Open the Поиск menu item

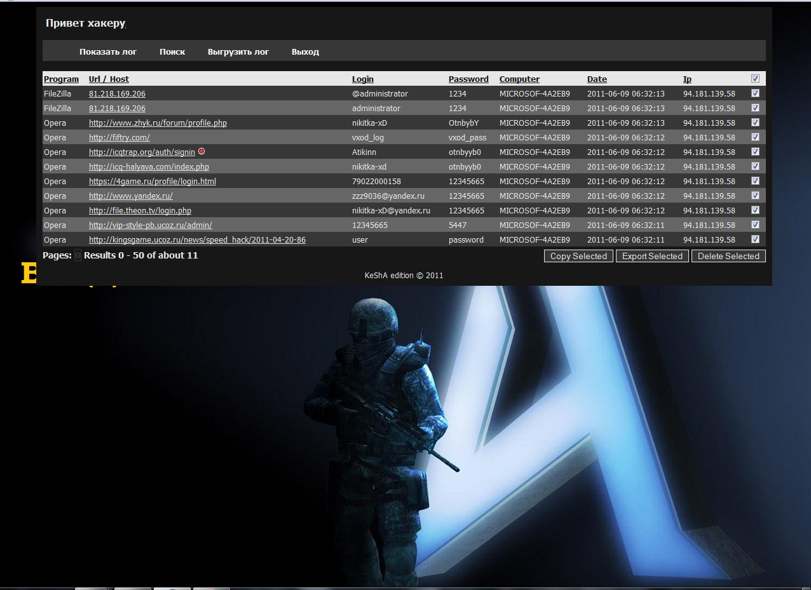click(x=172, y=52)
